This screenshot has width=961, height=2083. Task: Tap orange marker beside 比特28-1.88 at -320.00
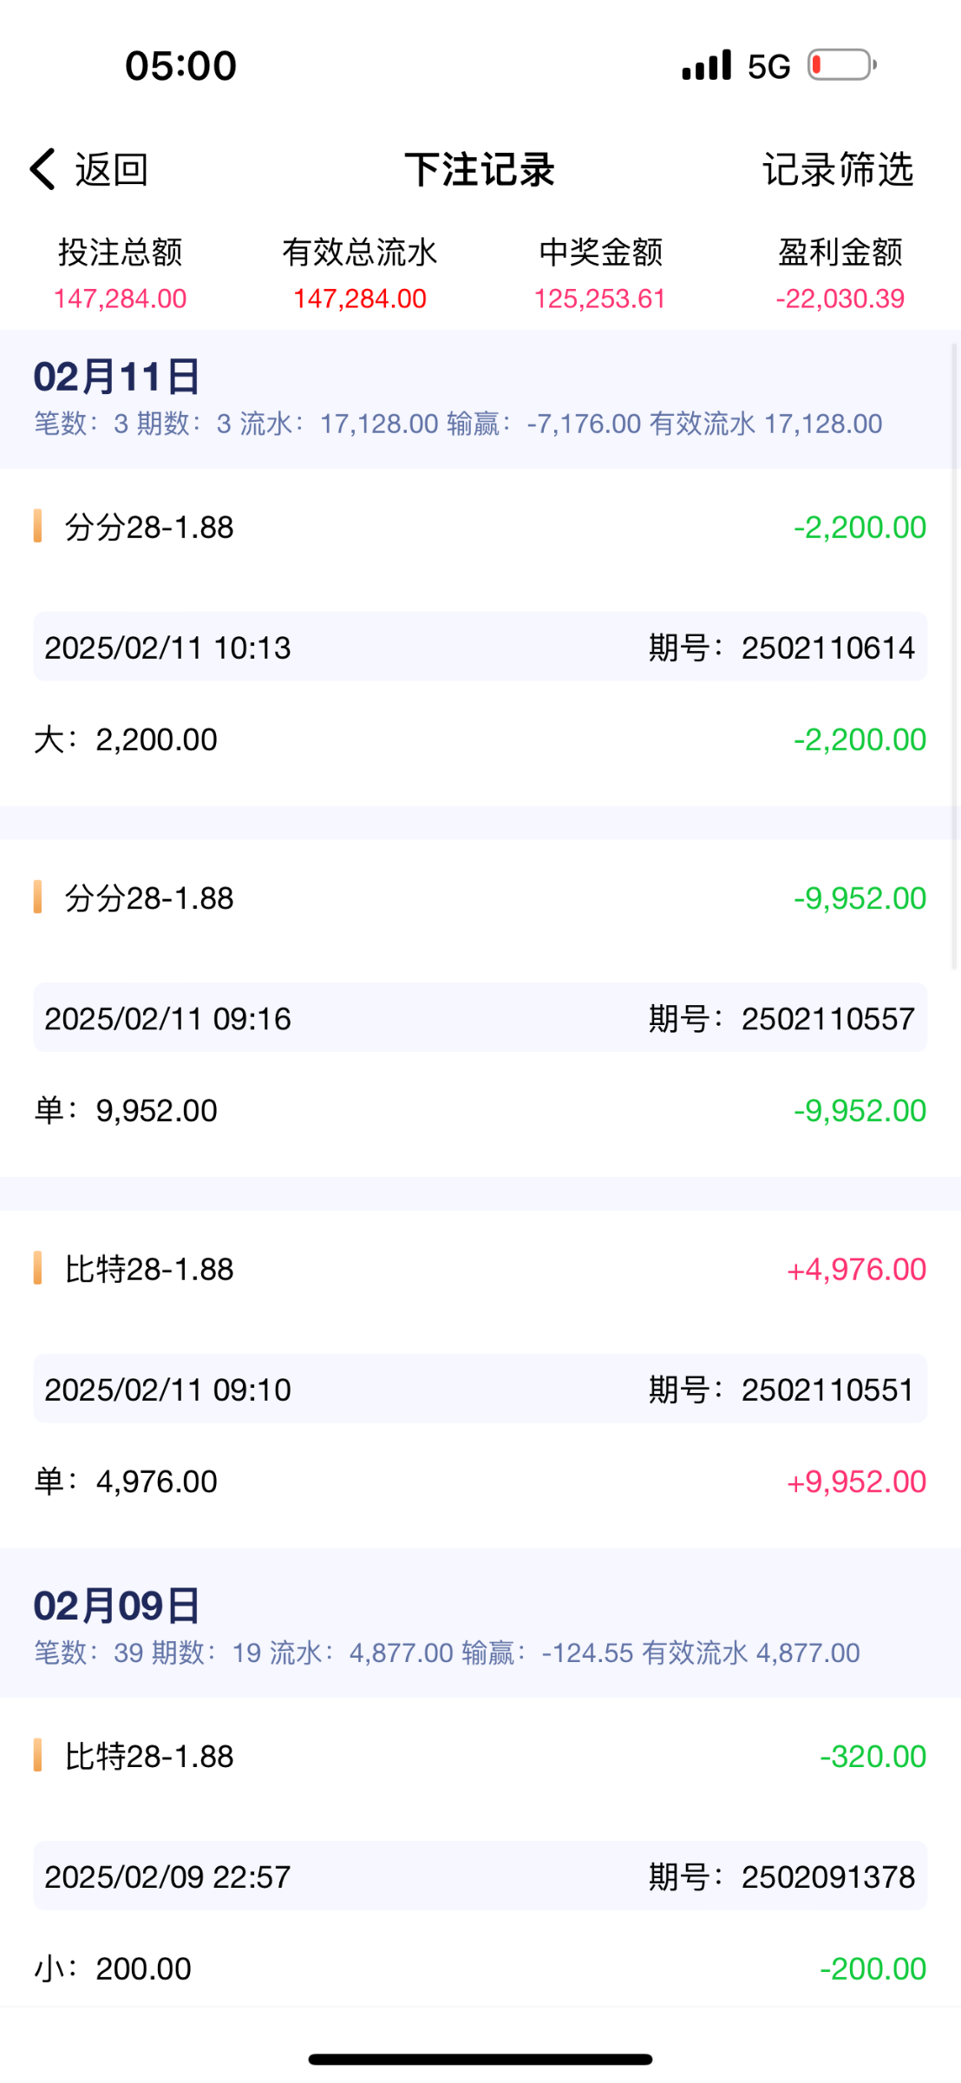click(37, 1755)
